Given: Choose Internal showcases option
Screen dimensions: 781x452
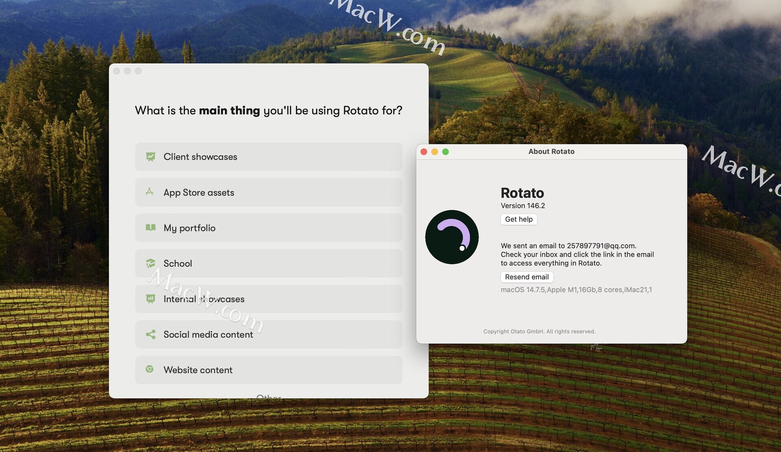Looking at the screenshot, I should (x=268, y=299).
